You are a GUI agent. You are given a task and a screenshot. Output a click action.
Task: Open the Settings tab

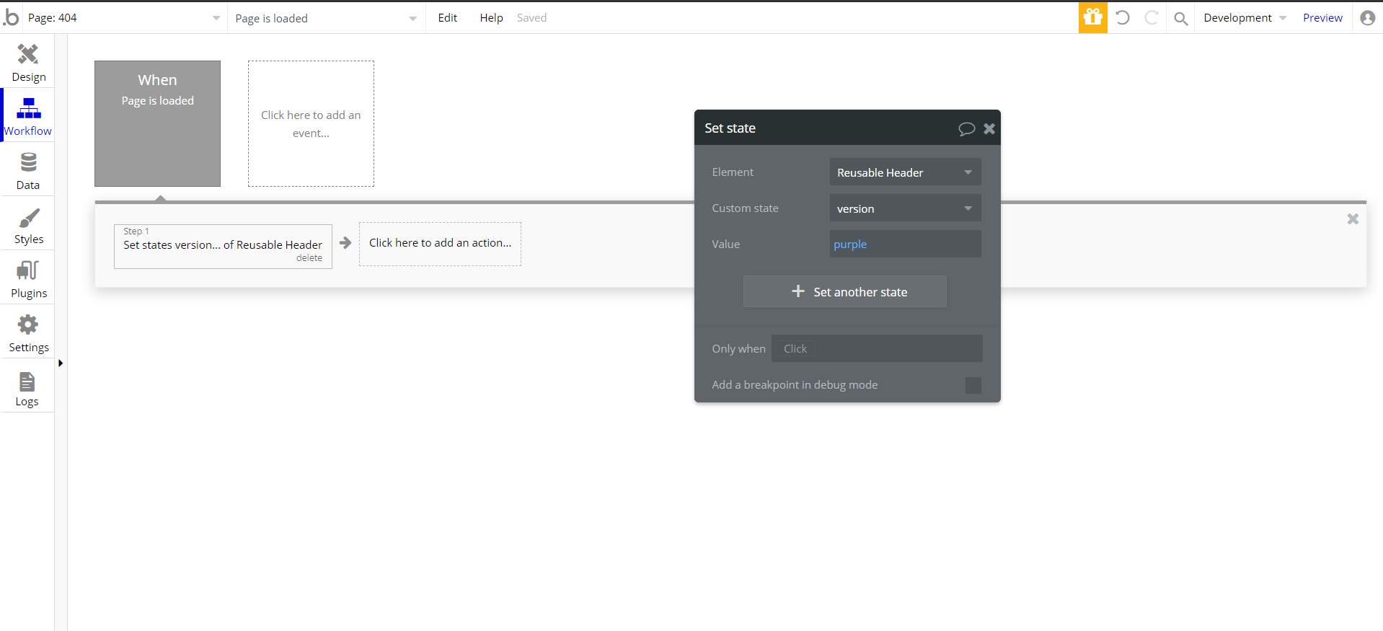click(x=28, y=332)
